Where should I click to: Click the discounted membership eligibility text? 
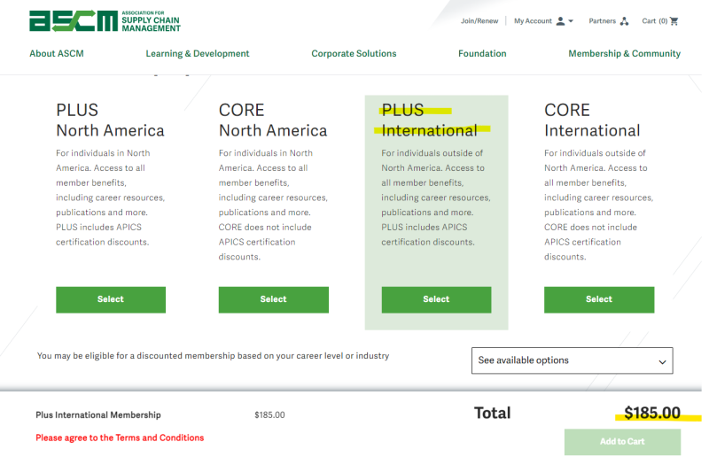(213, 356)
